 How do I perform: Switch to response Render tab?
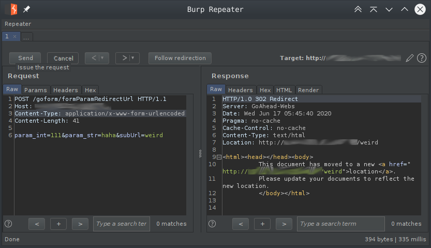308,90
